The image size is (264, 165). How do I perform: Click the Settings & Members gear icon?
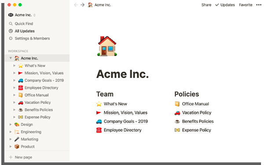click(x=11, y=38)
